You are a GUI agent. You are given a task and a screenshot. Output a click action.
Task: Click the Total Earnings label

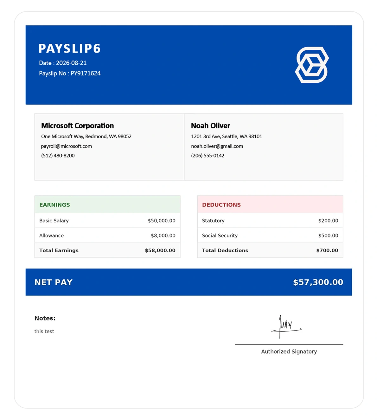click(59, 251)
